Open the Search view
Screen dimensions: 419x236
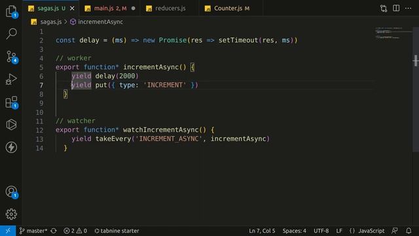point(11,34)
